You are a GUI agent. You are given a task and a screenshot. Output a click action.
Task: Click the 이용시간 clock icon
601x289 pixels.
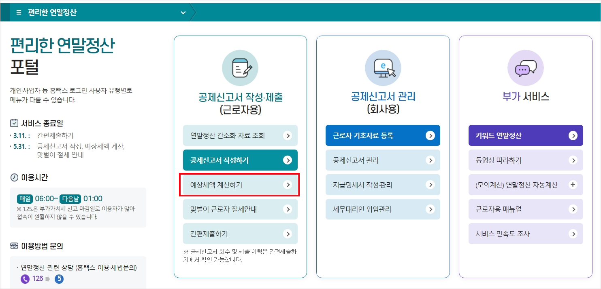pos(14,177)
